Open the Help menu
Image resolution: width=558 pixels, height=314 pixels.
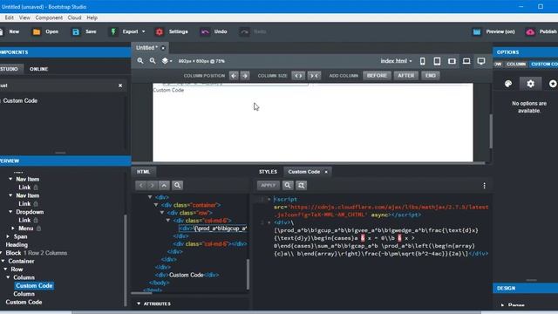coord(92,17)
